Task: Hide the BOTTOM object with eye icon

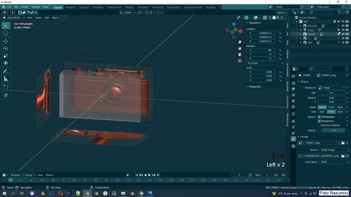Action: [343, 26]
